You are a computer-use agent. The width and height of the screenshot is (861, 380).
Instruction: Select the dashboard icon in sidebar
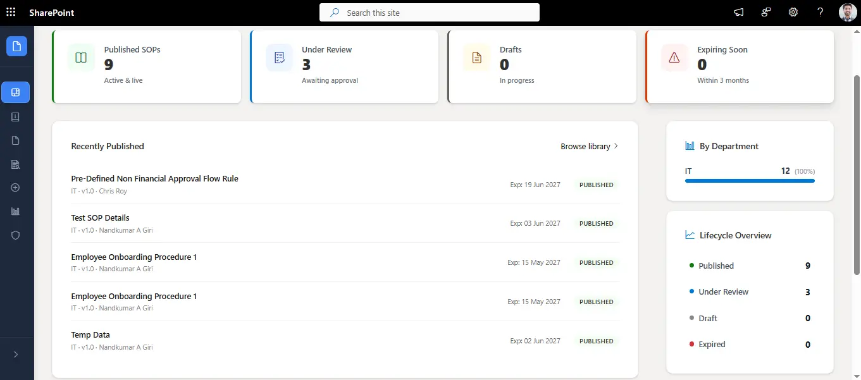pos(16,92)
